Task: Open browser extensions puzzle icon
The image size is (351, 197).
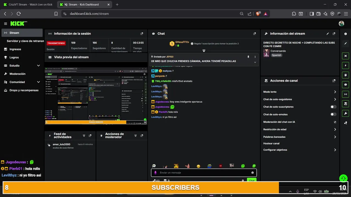Action: click(294, 14)
